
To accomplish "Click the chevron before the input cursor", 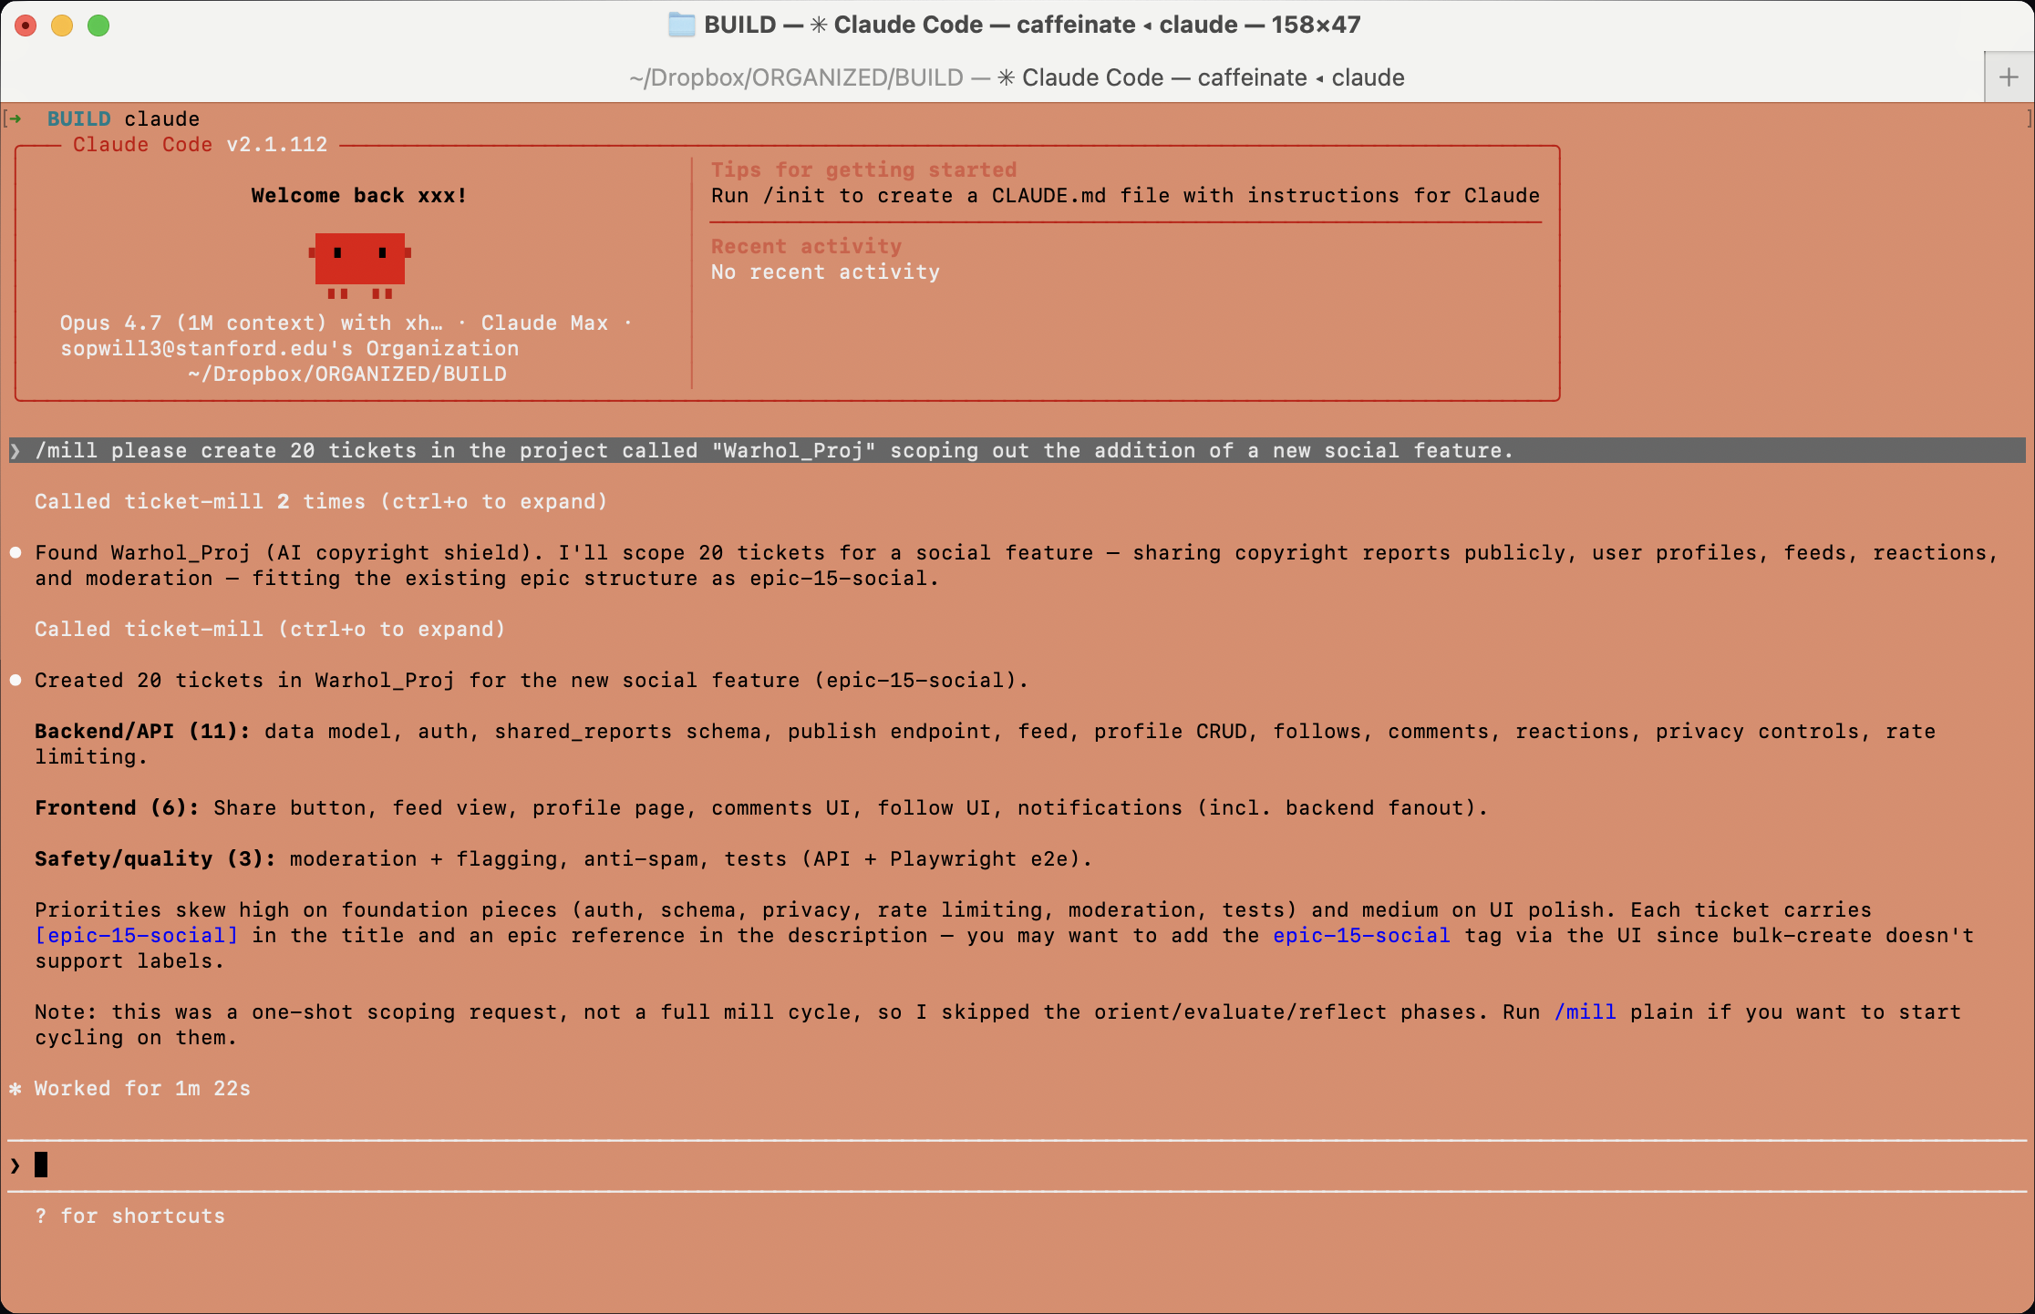I will [15, 1165].
